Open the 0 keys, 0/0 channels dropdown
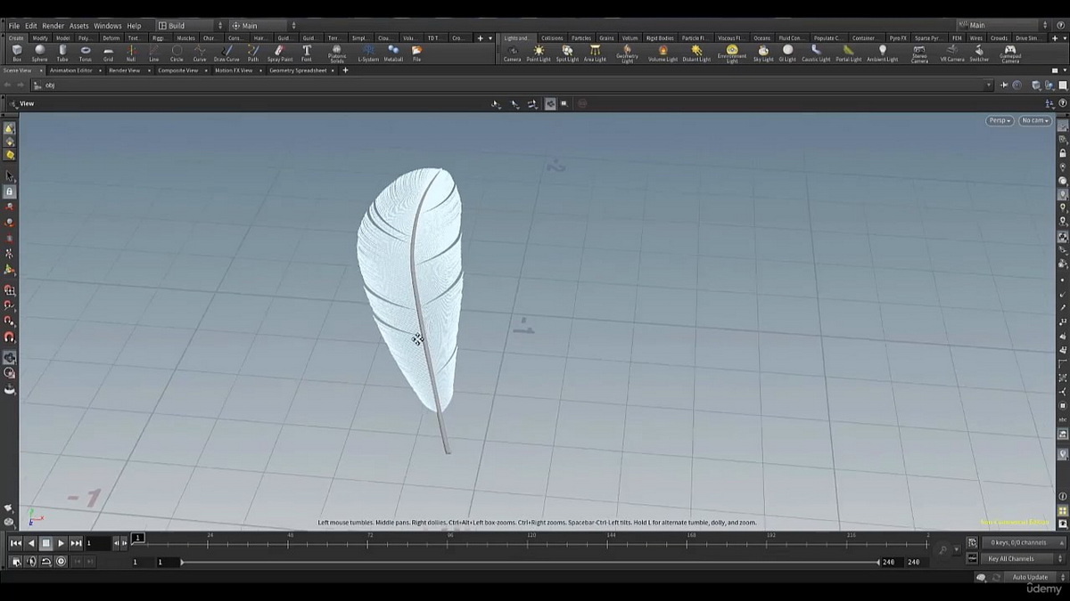 coord(1023,542)
